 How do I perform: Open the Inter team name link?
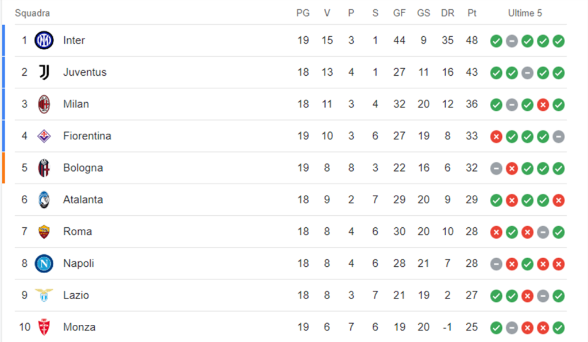pos(74,41)
